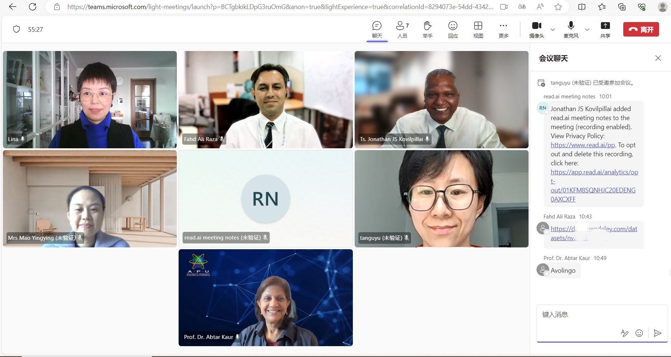Viewport: 671px width, 357px height.
Task: Click the red Leave (离开) button
Action: 641,29
